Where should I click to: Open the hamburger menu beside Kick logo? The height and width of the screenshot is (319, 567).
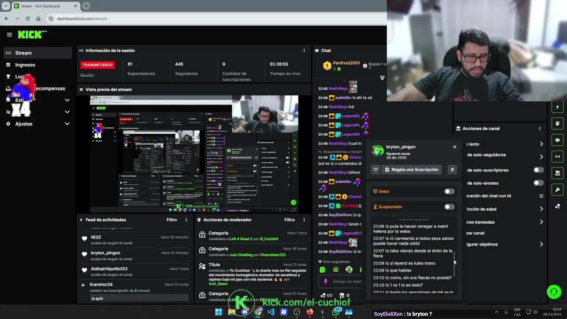[9, 35]
